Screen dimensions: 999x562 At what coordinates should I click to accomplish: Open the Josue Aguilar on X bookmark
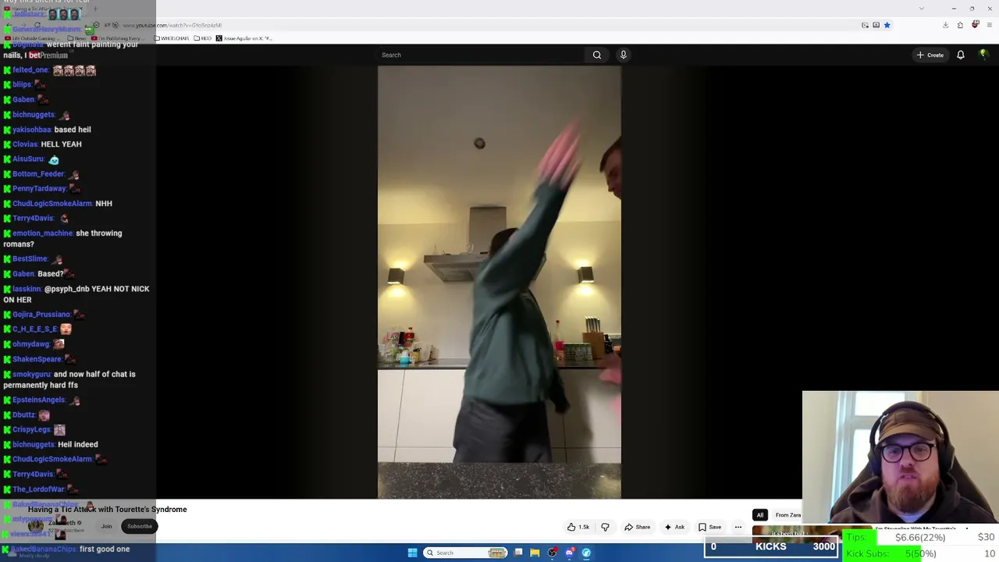pyautogui.click(x=244, y=38)
